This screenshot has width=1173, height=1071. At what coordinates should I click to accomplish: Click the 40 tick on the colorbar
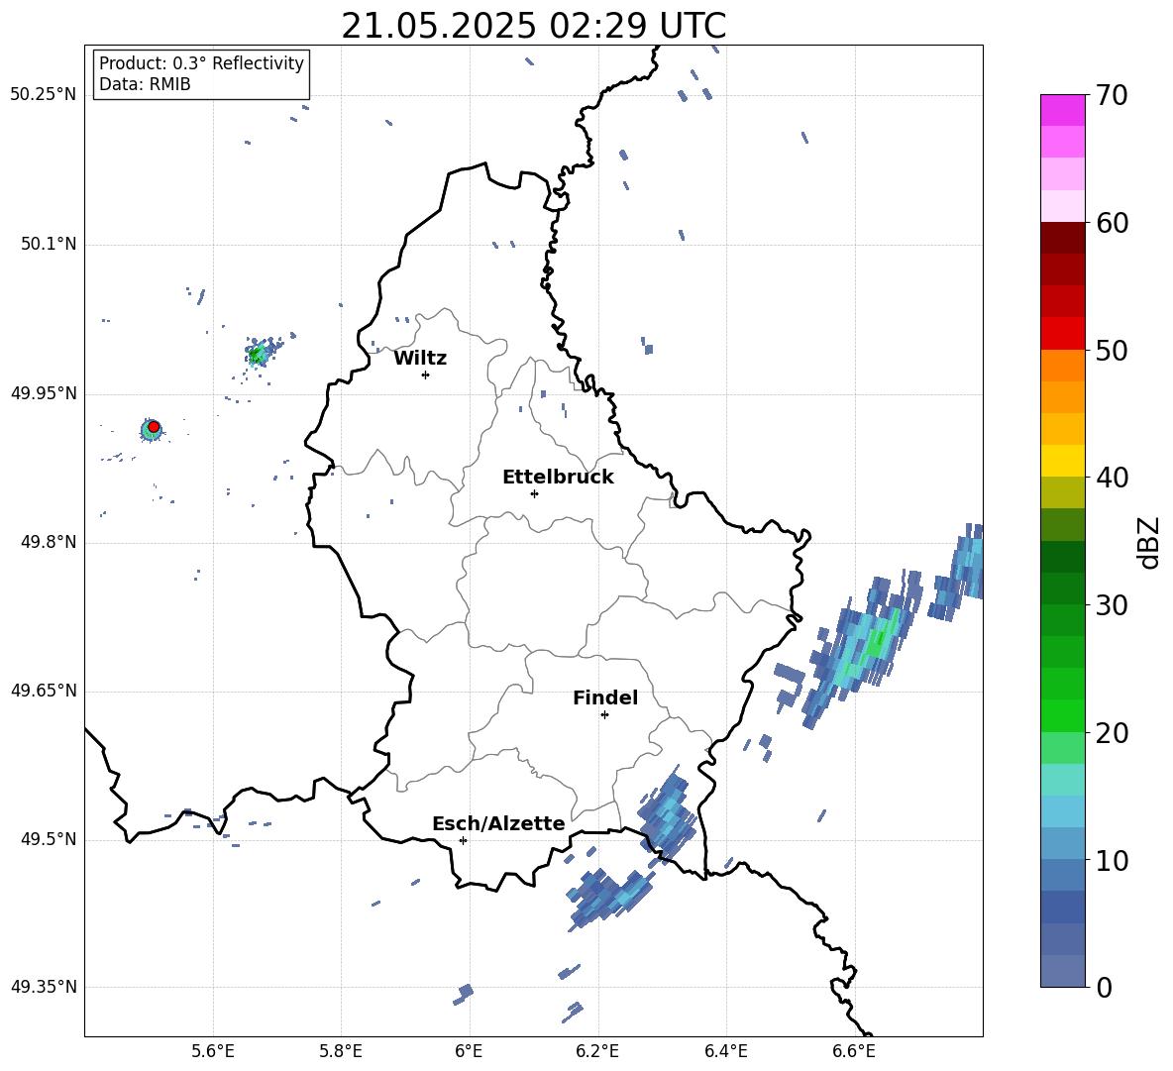1112,478
